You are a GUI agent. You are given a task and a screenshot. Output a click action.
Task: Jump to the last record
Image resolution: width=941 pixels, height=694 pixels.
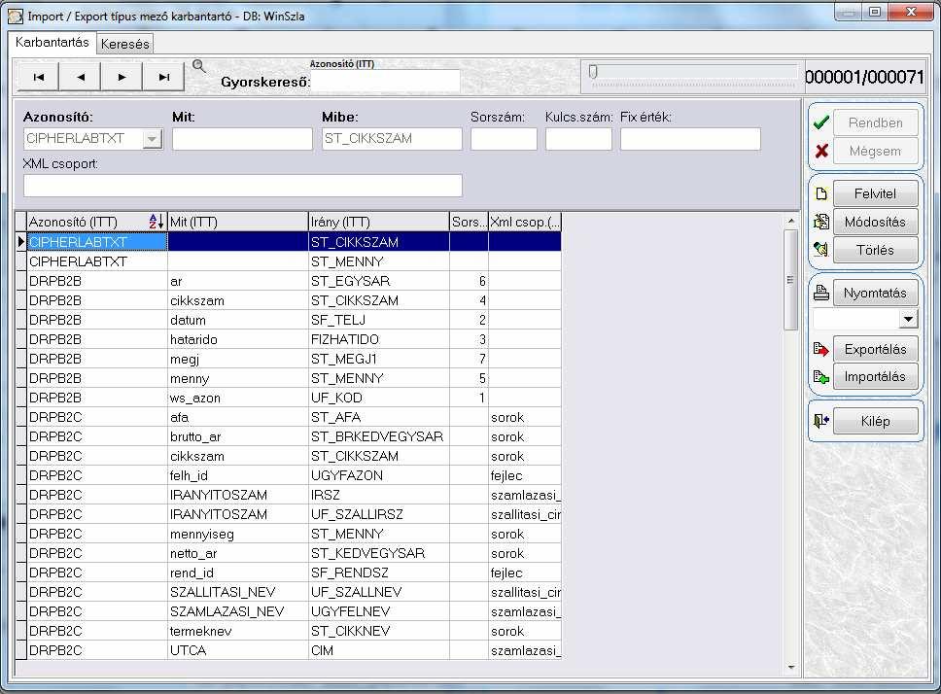(163, 78)
